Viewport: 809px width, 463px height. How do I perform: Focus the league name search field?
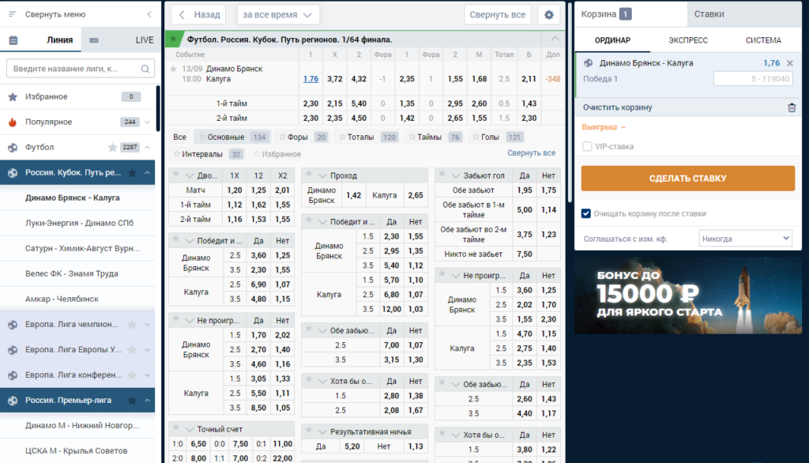(81, 69)
